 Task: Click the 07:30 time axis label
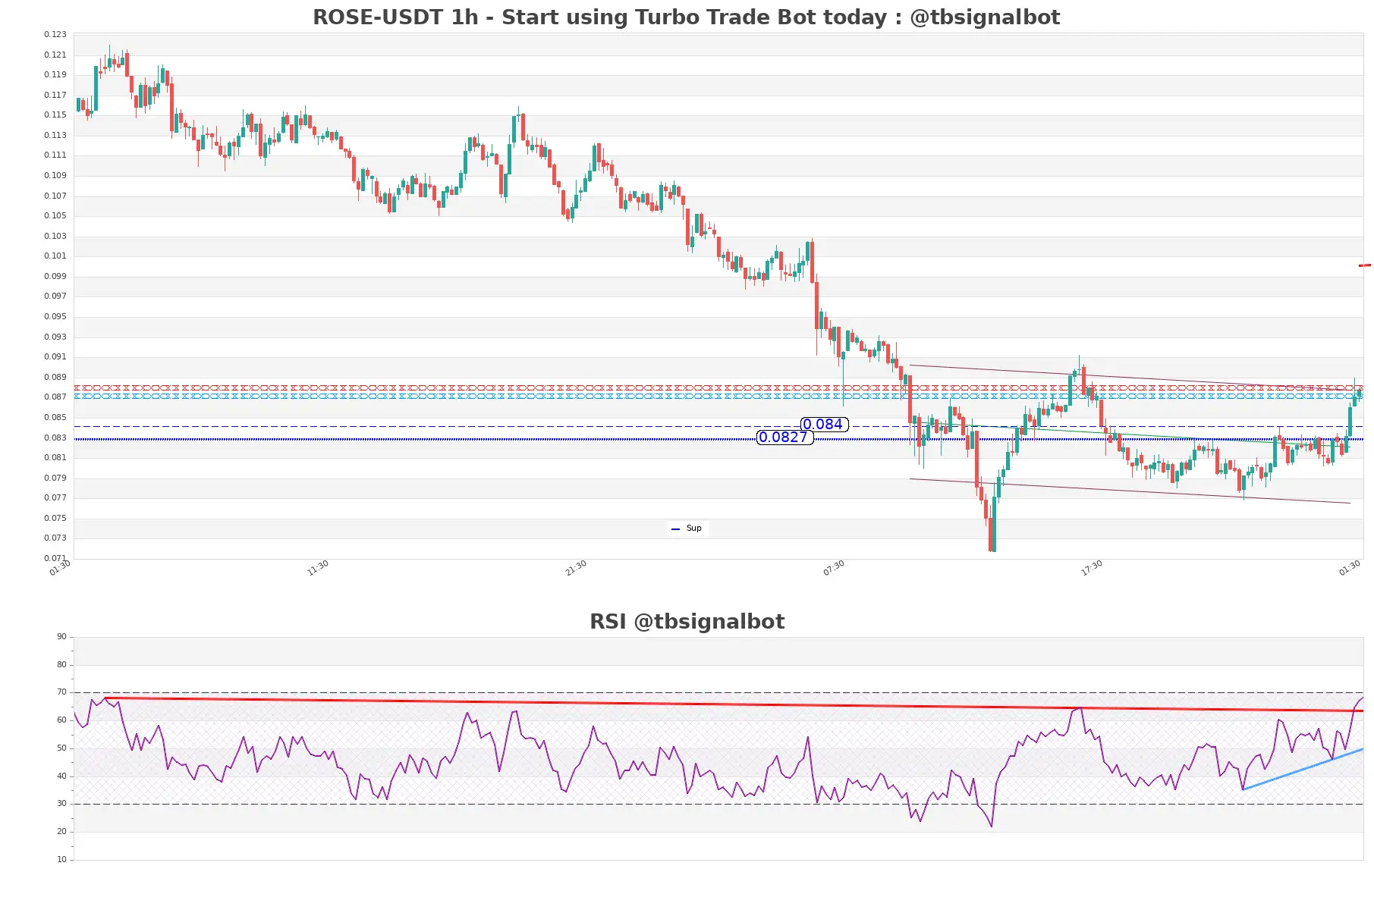click(834, 568)
